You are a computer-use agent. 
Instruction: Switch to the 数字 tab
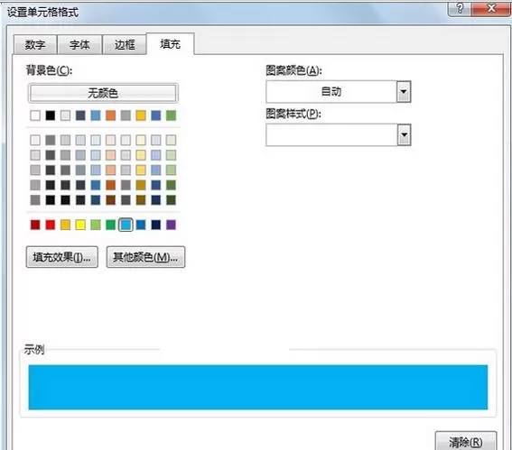click(x=35, y=45)
